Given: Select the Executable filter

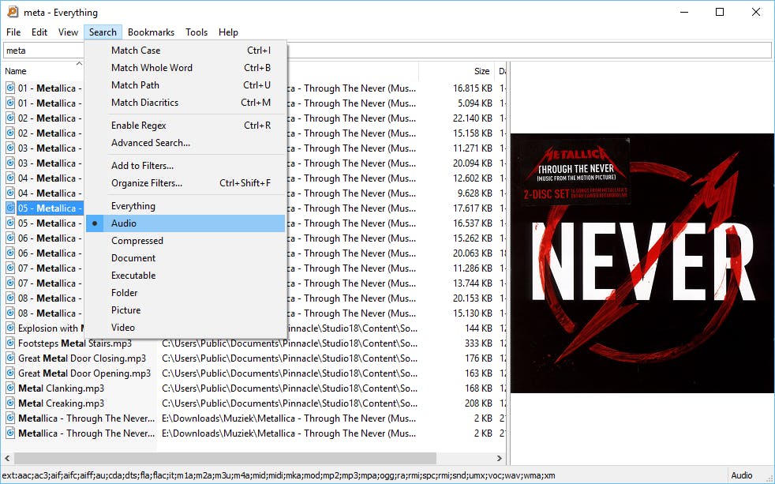Looking at the screenshot, I should pos(185,276).
